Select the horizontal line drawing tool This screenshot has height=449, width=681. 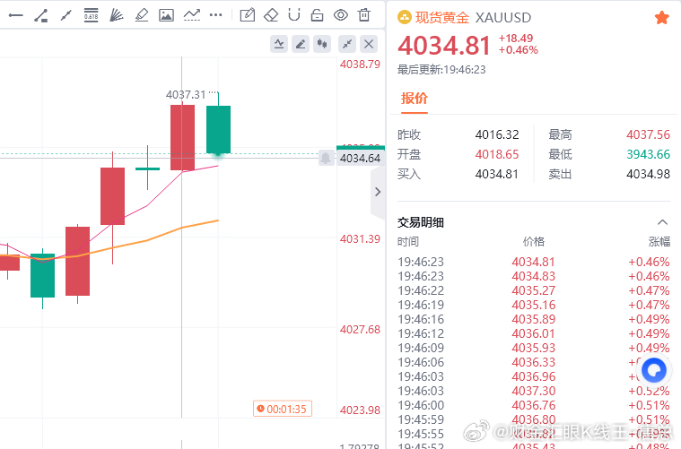click(x=15, y=16)
